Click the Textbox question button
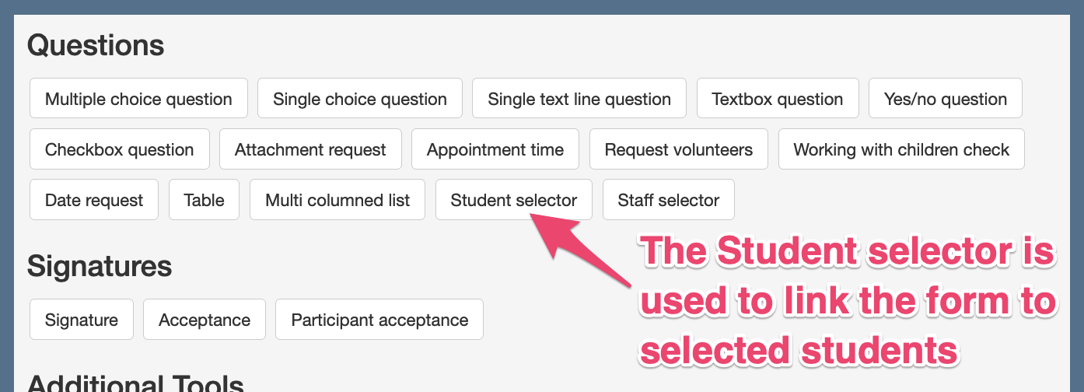Screen dimensions: 1084x392 pos(778,99)
